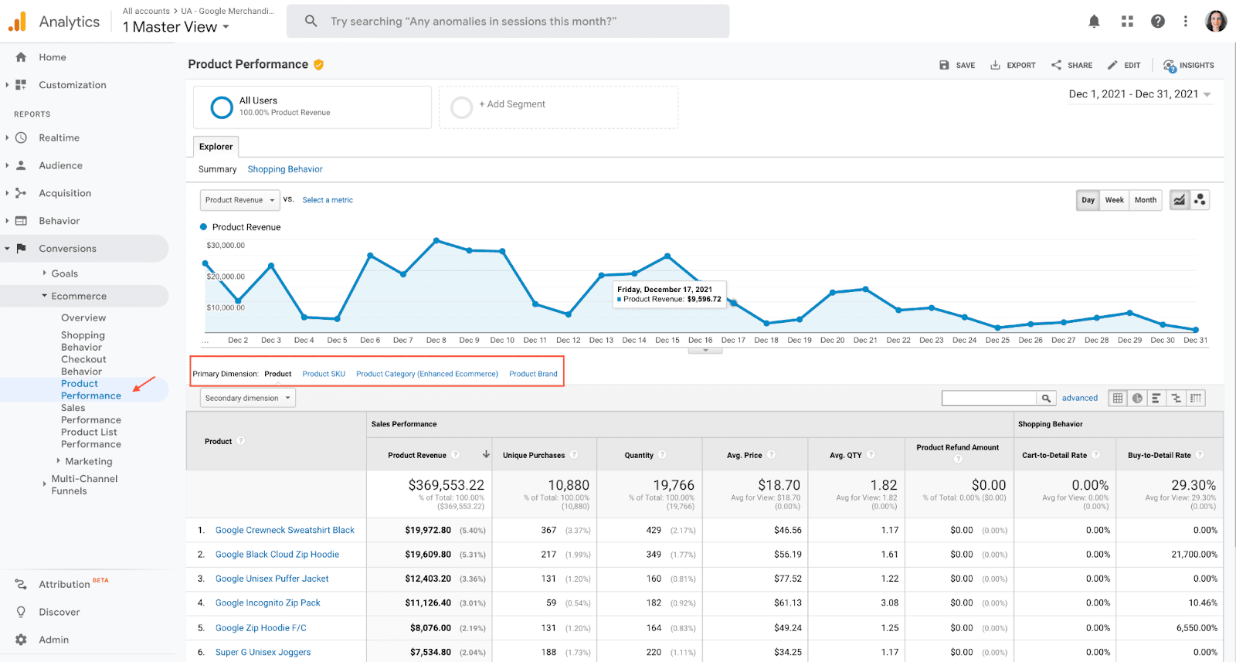Image resolution: width=1236 pixels, height=662 pixels.
Task: Click the table filter search field
Action: (989, 399)
